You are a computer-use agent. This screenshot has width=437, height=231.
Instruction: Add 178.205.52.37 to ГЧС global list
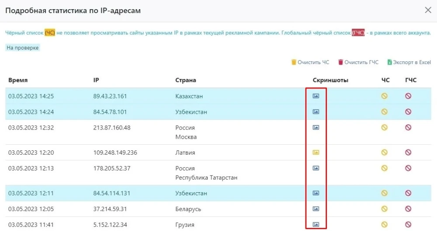(408, 168)
